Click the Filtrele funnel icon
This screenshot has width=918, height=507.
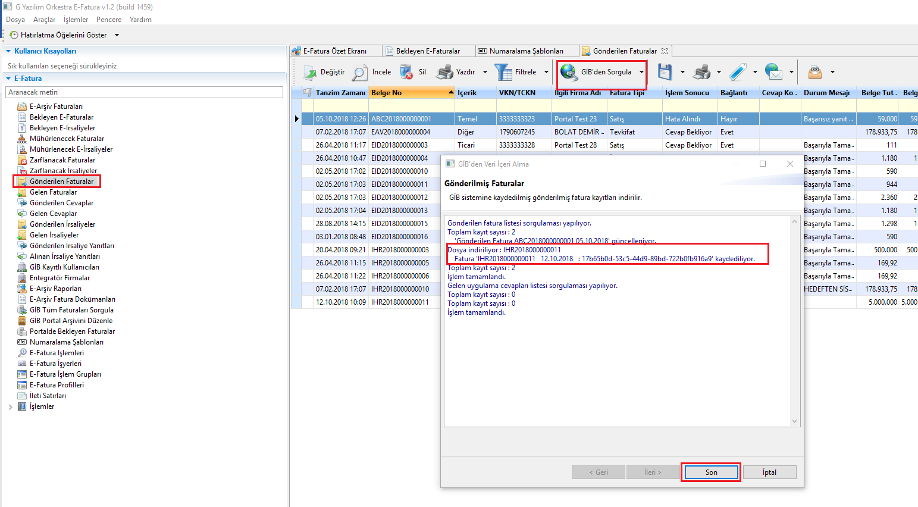click(x=503, y=73)
